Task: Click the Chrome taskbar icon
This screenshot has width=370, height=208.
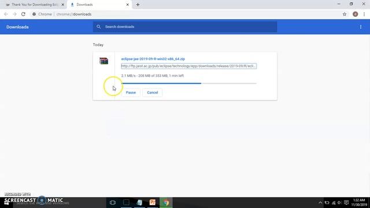Action: pos(166,203)
